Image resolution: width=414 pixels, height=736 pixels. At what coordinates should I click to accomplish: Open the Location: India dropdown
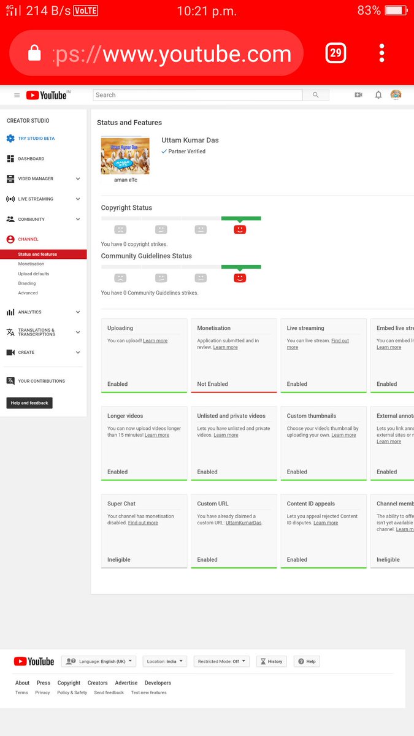pyautogui.click(x=164, y=662)
